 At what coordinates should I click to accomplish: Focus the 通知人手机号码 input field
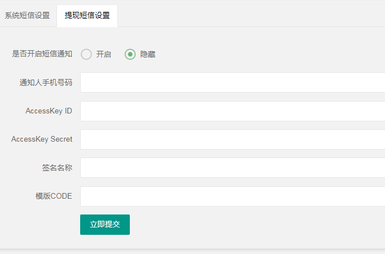(233, 82)
